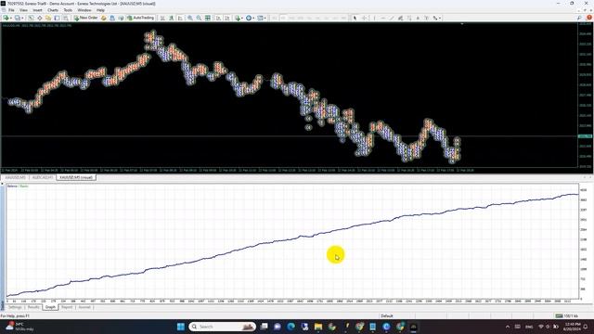The width and height of the screenshot is (594, 334).
Task: Expand the New Chart dropdown arrow
Action: (x=10, y=18)
